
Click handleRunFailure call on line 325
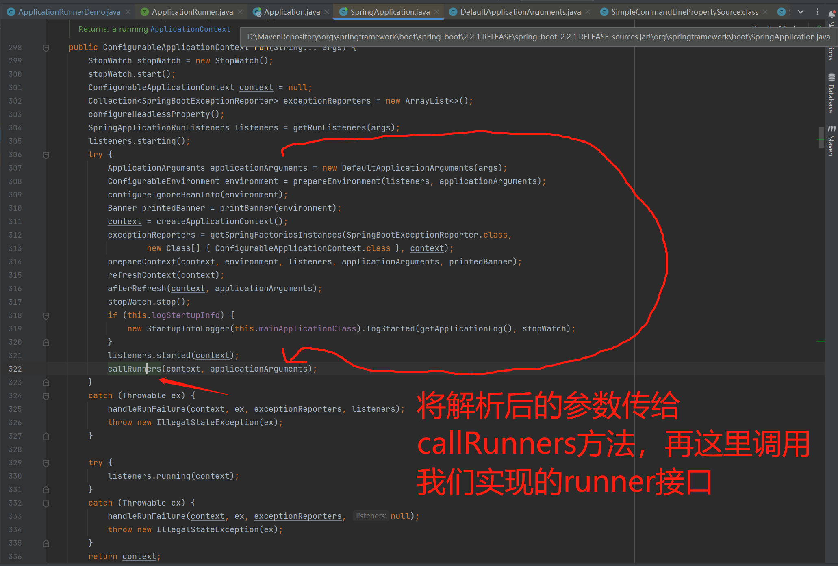coord(147,409)
